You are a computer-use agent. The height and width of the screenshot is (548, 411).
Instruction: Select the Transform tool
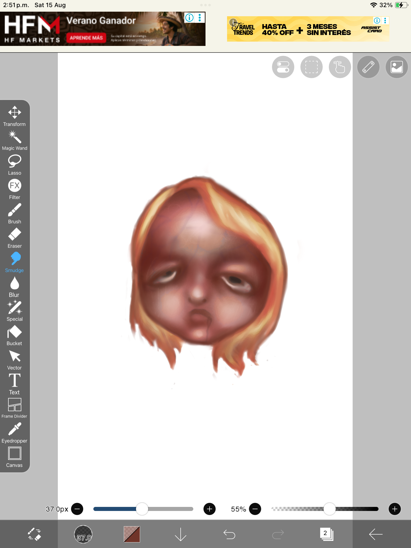[x=14, y=116]
